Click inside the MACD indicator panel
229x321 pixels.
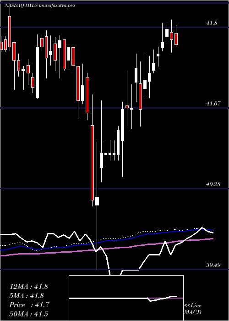point(126,298)
